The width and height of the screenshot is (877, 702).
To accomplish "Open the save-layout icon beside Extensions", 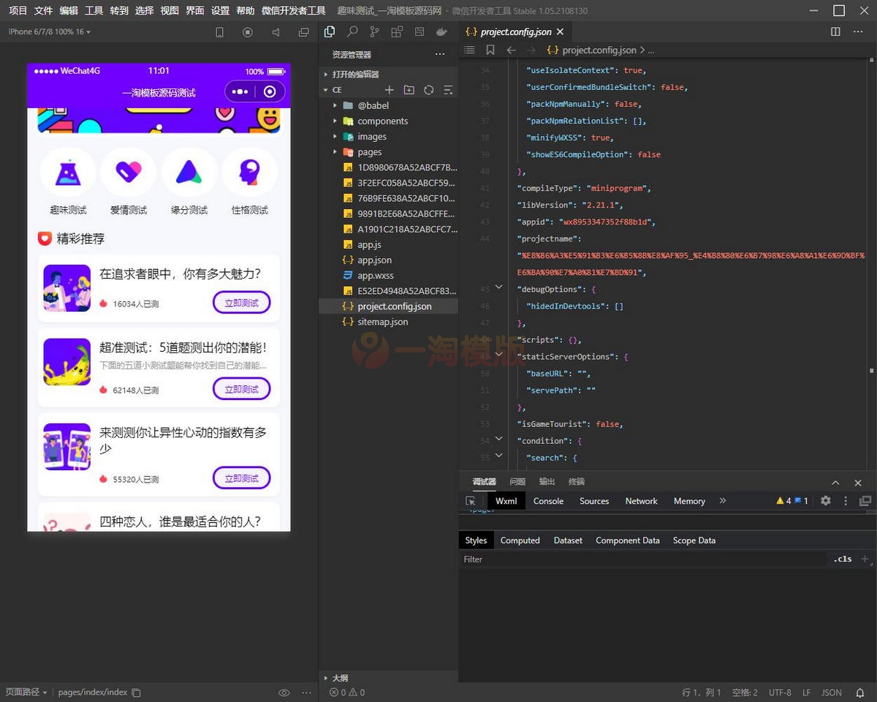I will 419,31.
